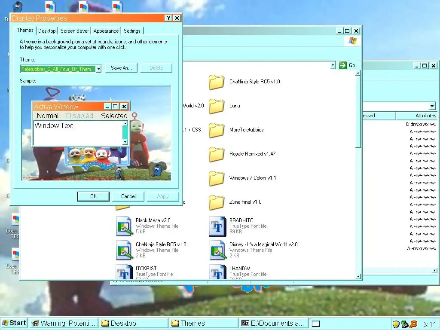Switch to the Screen Saver tab
Screen dimensions: 440x330
tap(75, 31)
